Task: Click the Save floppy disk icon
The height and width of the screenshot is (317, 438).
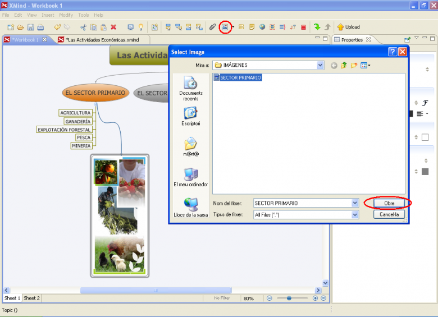Action: tap(31, 27)
